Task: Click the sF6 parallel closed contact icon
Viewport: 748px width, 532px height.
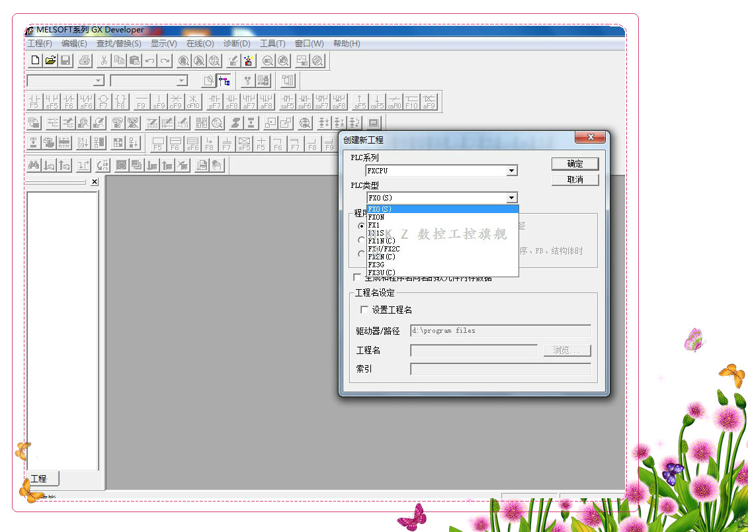Action: pyautogui.click(x=86, y=102)
